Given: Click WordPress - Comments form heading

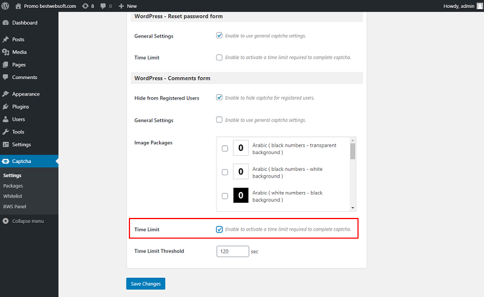Looking at the screenshot, I should pyautogui.click(x=172, y=78).
